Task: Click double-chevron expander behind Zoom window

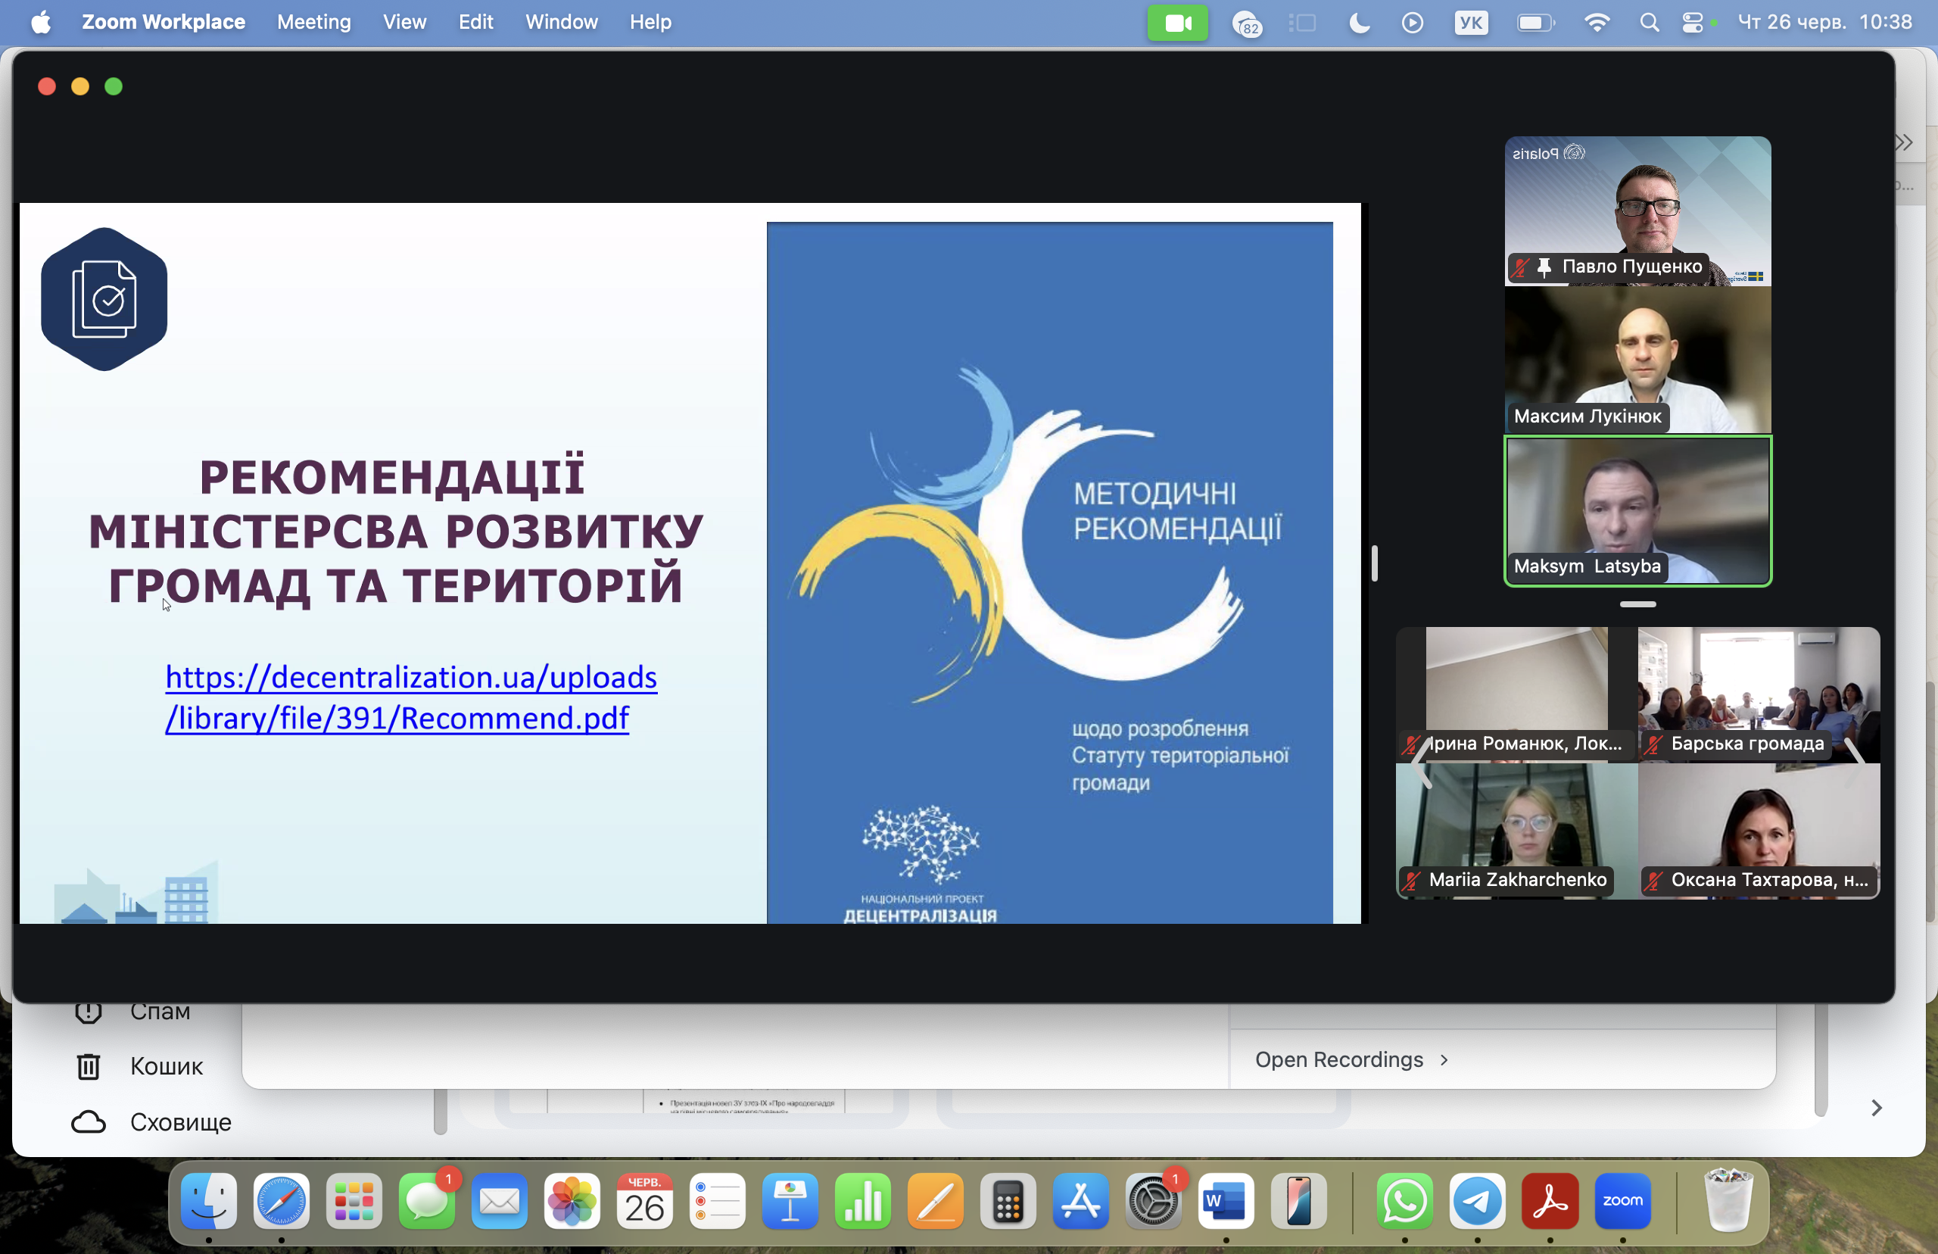Action: click(x=1903, y=142)
